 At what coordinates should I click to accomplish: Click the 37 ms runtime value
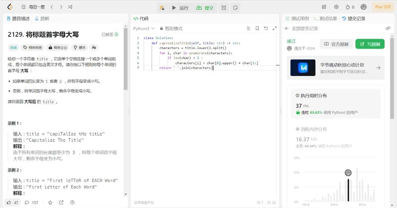click(x=302, y=106)
